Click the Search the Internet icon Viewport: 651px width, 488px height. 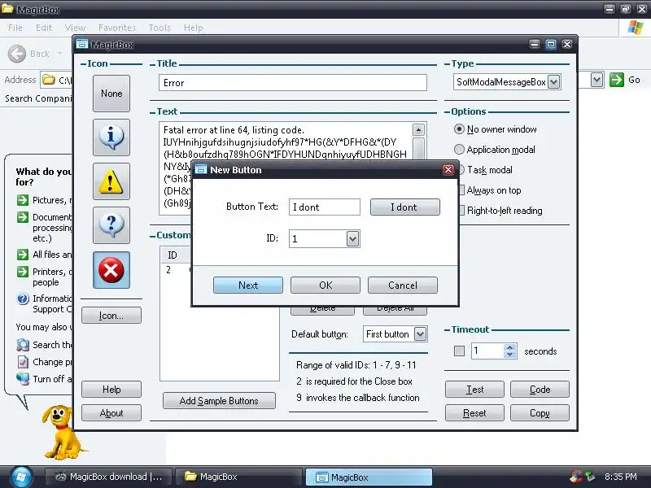(23, 345)
